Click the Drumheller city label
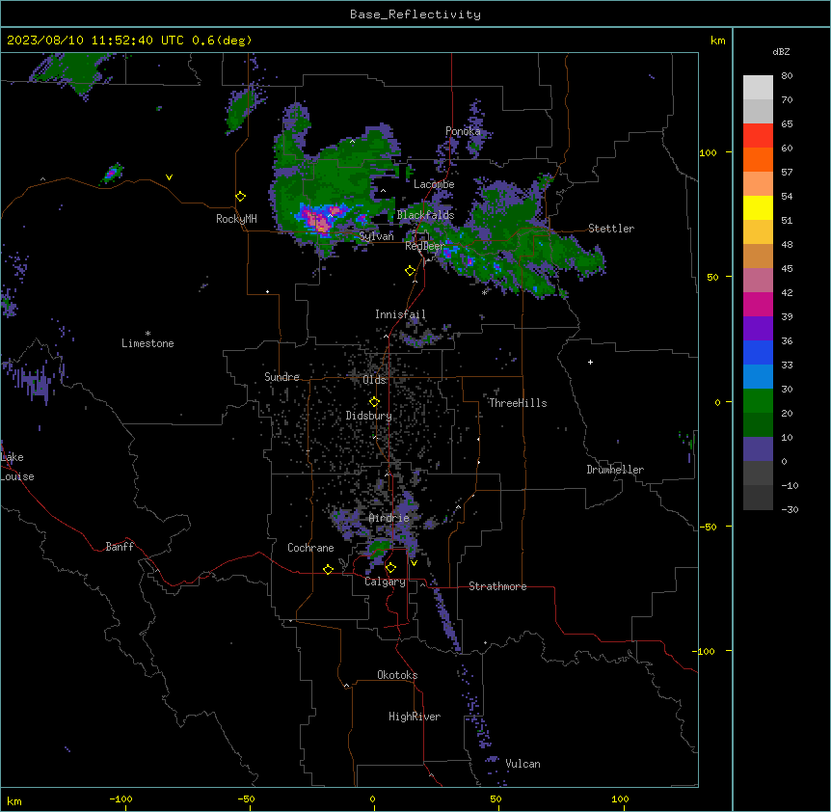 point(615,470)
